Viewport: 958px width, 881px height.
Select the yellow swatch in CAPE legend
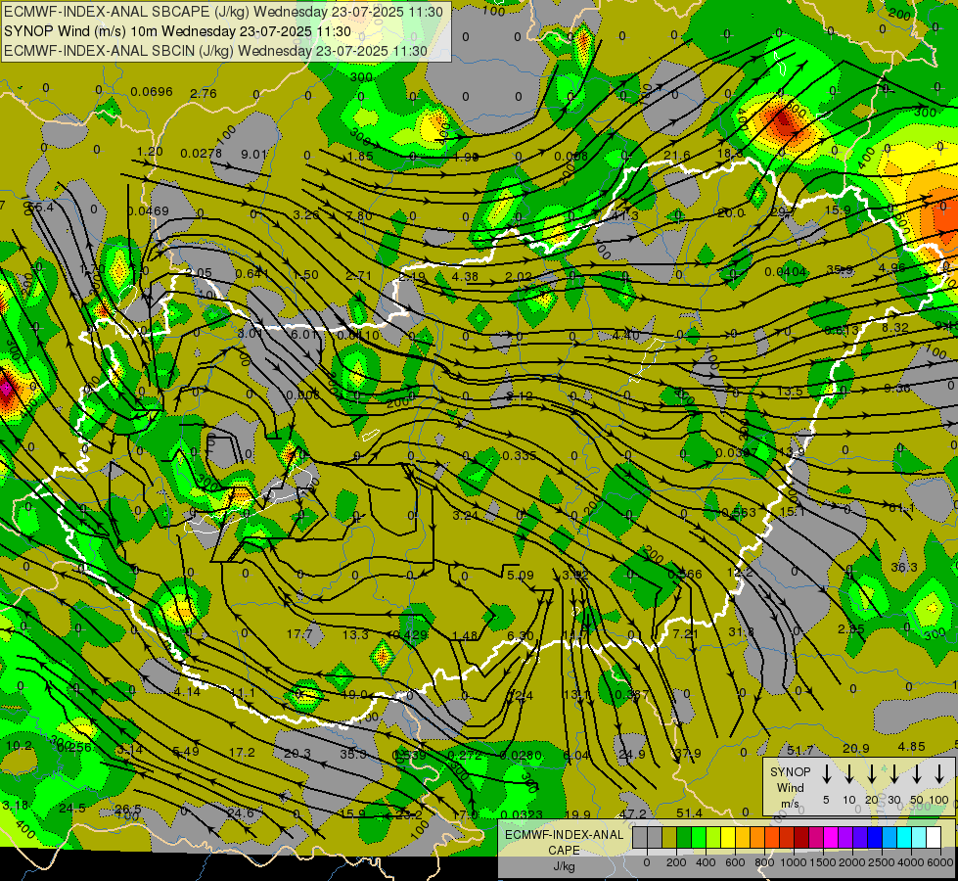728,837
